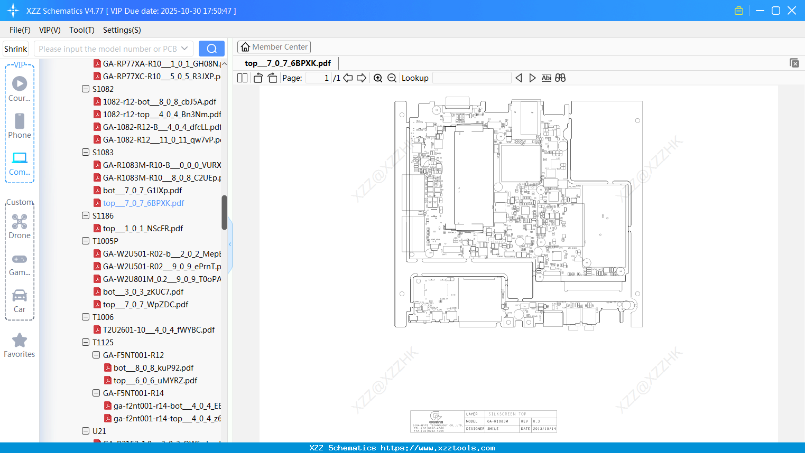
Task: Select the Computer category icon
Action: point(20,163)
